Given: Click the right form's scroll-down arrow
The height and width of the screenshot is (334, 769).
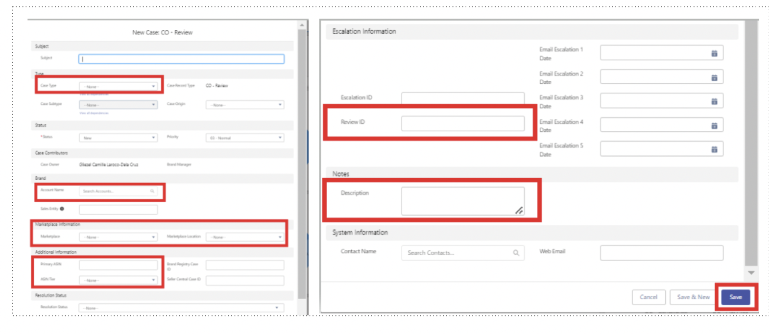Looking at the screenshot, I should click(x=751, y=273).
